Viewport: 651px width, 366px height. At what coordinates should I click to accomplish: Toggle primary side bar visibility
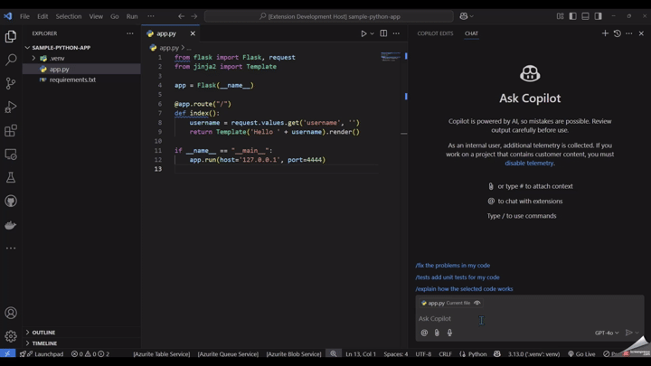click(573, 16)
